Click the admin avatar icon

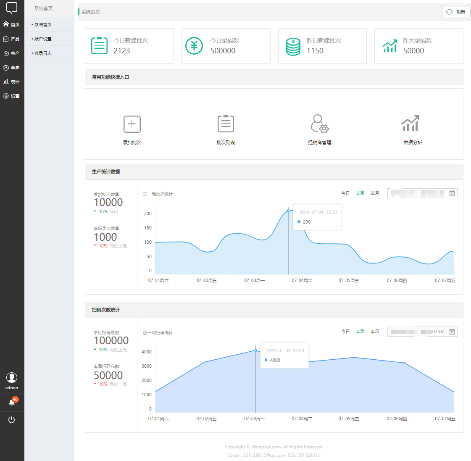click(12, 377)
